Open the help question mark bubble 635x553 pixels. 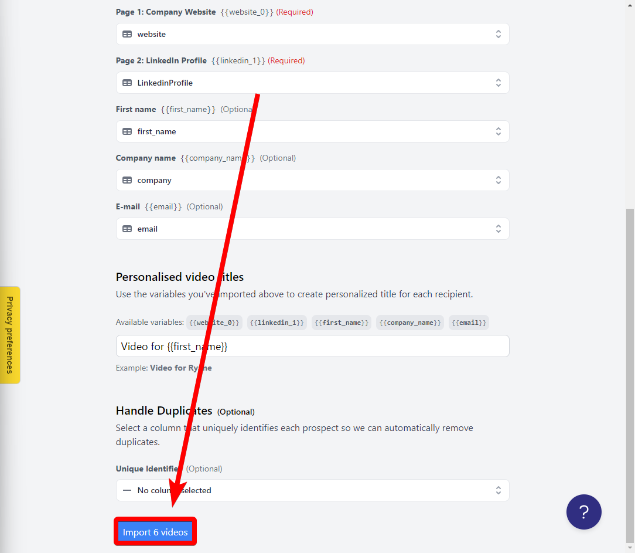pyautogui.click(x=583, y=511)
